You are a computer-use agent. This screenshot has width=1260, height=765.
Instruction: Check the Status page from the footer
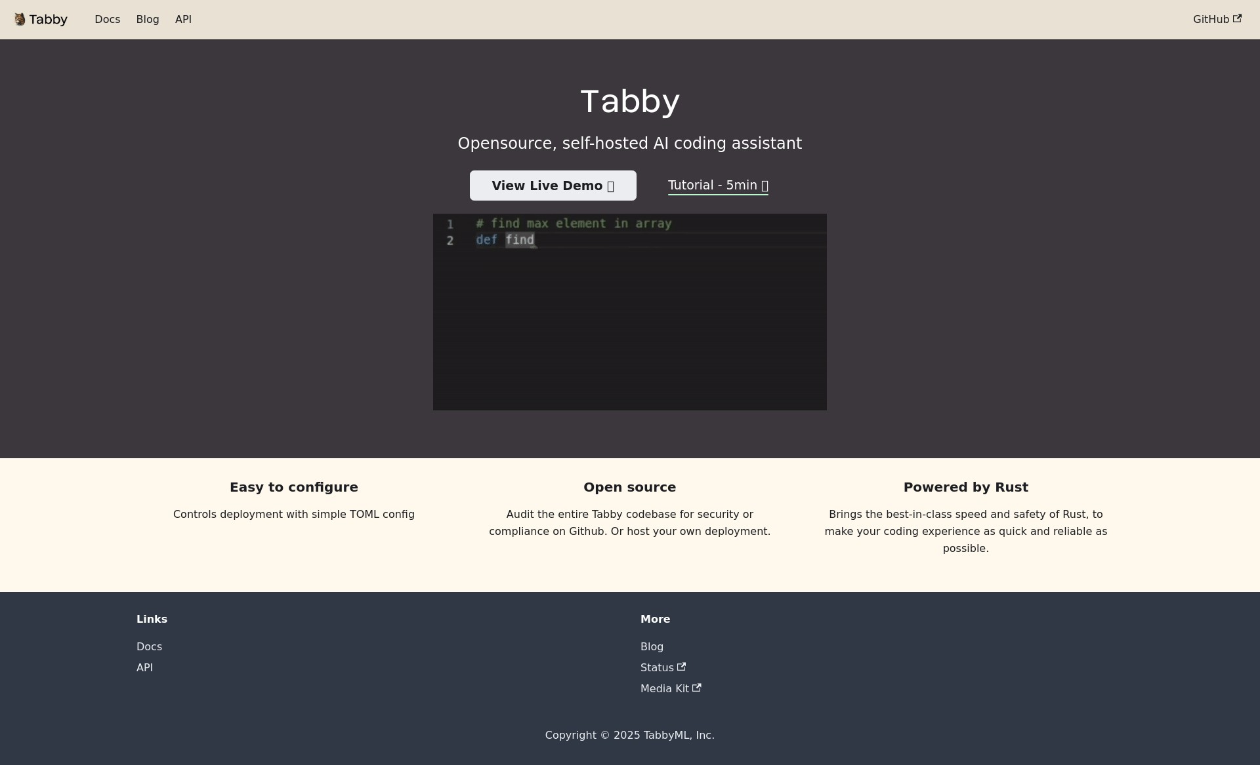pos(658,667)
